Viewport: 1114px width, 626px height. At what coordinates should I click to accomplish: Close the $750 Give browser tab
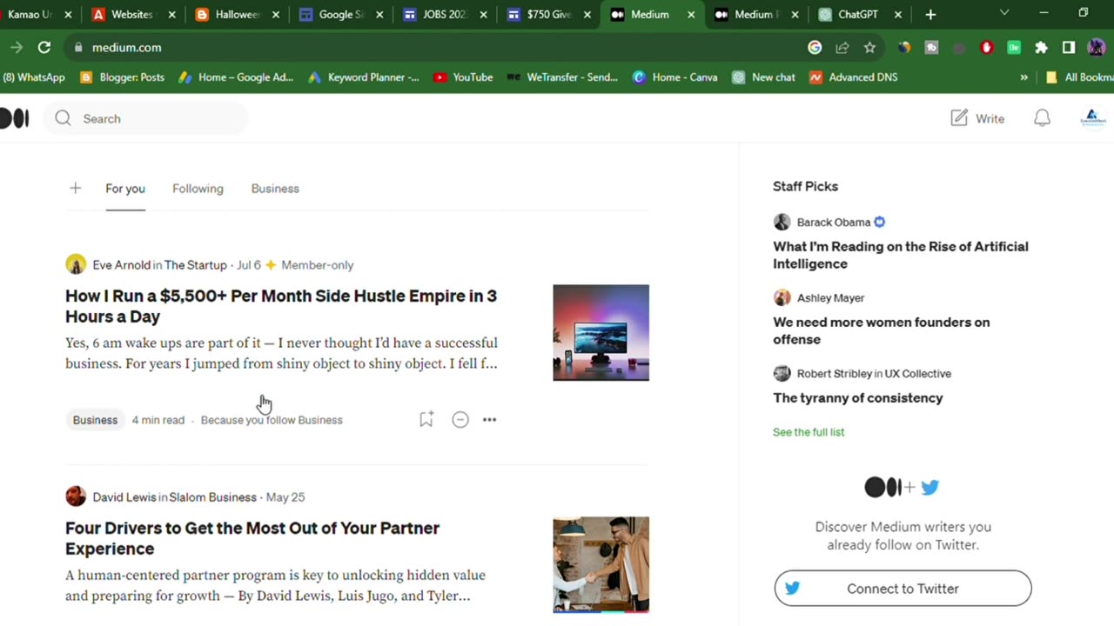coord(587,15)
